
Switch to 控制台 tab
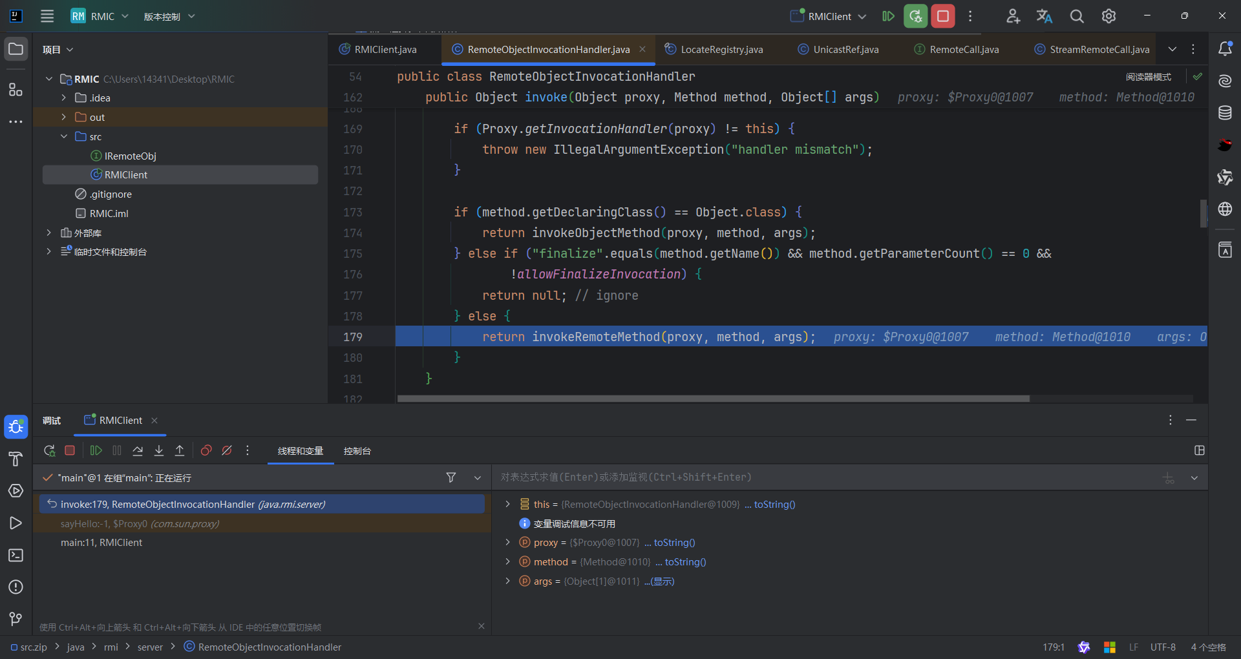357,451
